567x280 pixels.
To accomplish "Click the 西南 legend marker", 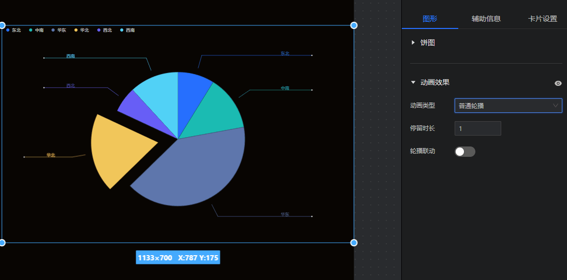I will click(122, 31).
